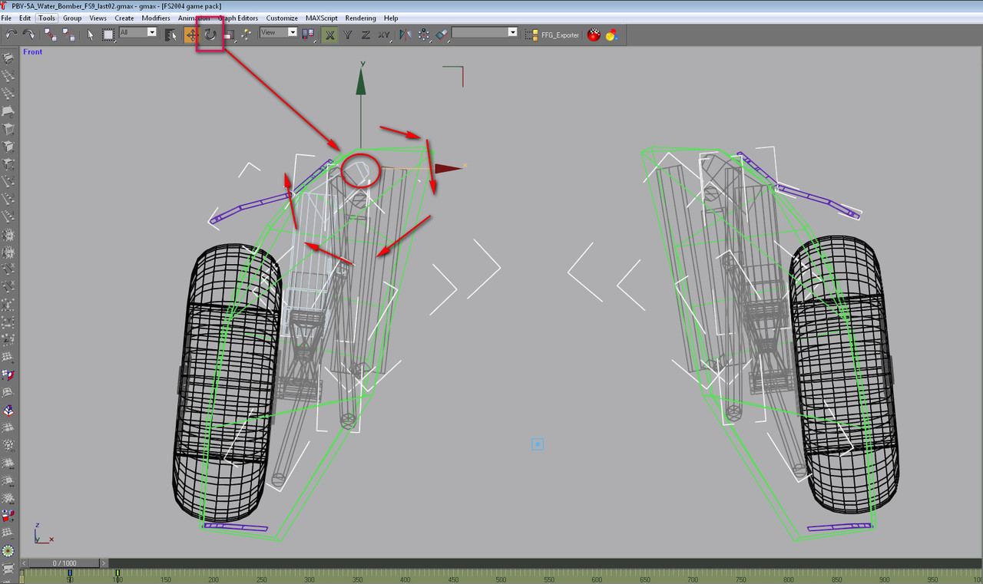Click the Mirror Selected Objects icon
This screenshot has height=584, width=983.
click(405, 35)
